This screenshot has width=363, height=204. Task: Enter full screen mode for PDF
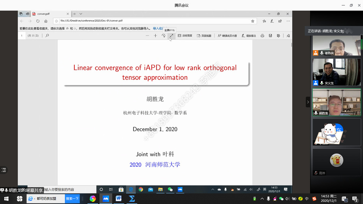point(171,36)
